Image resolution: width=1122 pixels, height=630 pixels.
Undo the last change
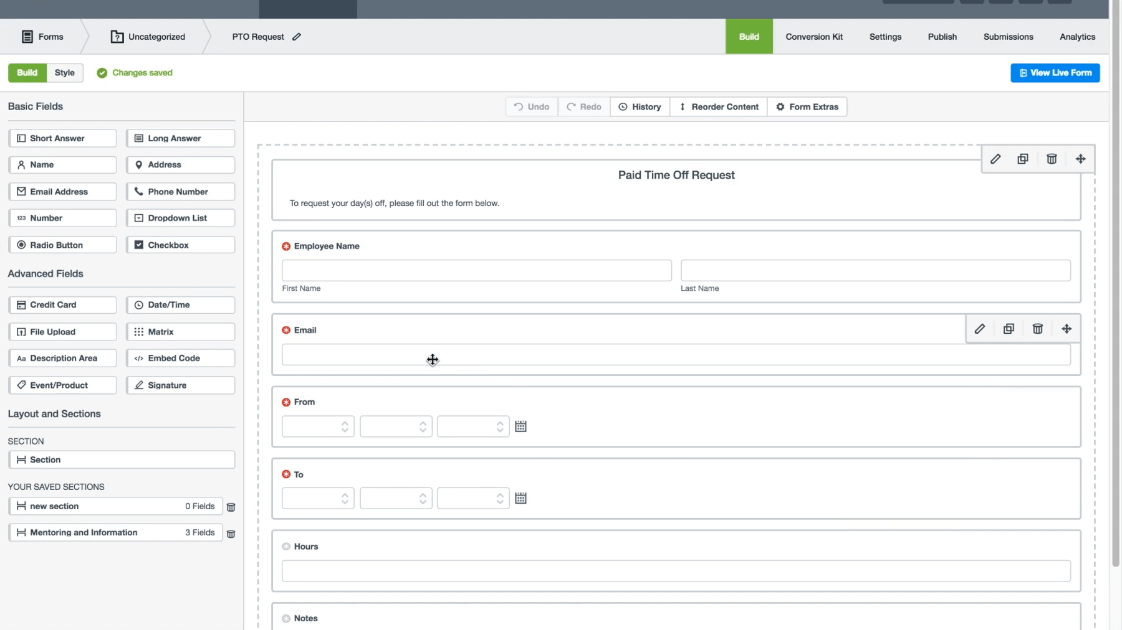[530, 106]
